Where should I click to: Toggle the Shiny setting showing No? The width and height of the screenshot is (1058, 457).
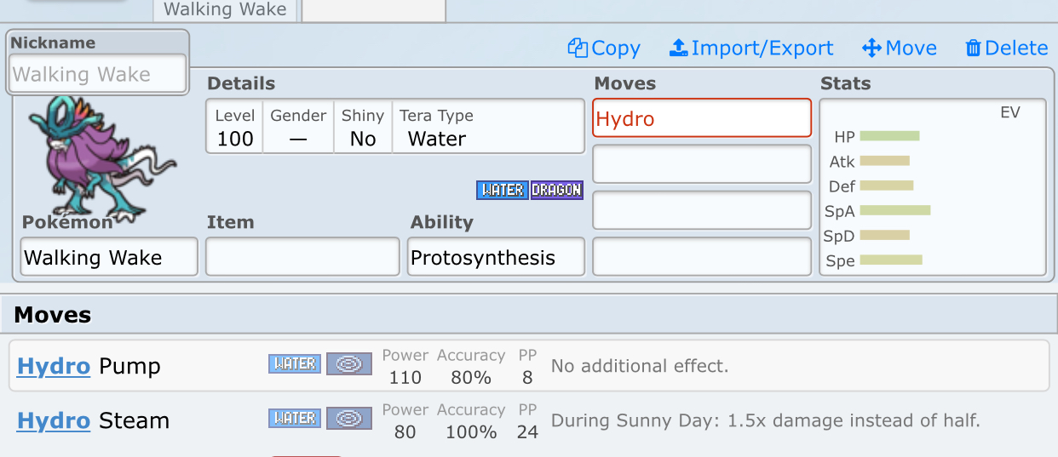point(363,128)
